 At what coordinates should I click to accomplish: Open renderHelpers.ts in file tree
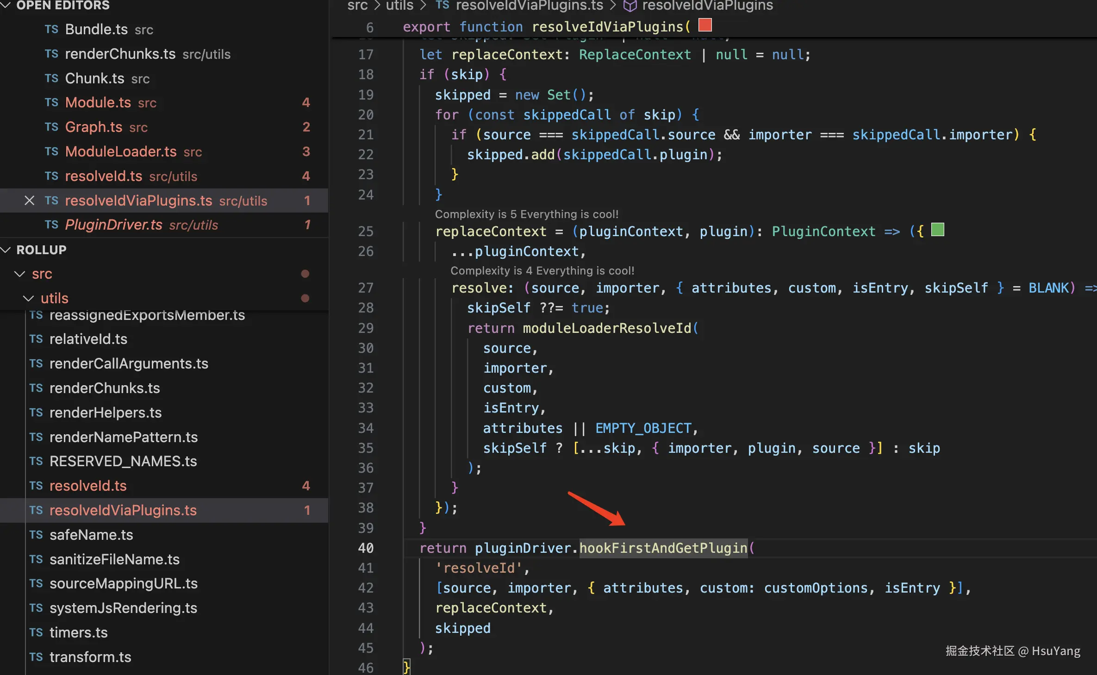106,412
